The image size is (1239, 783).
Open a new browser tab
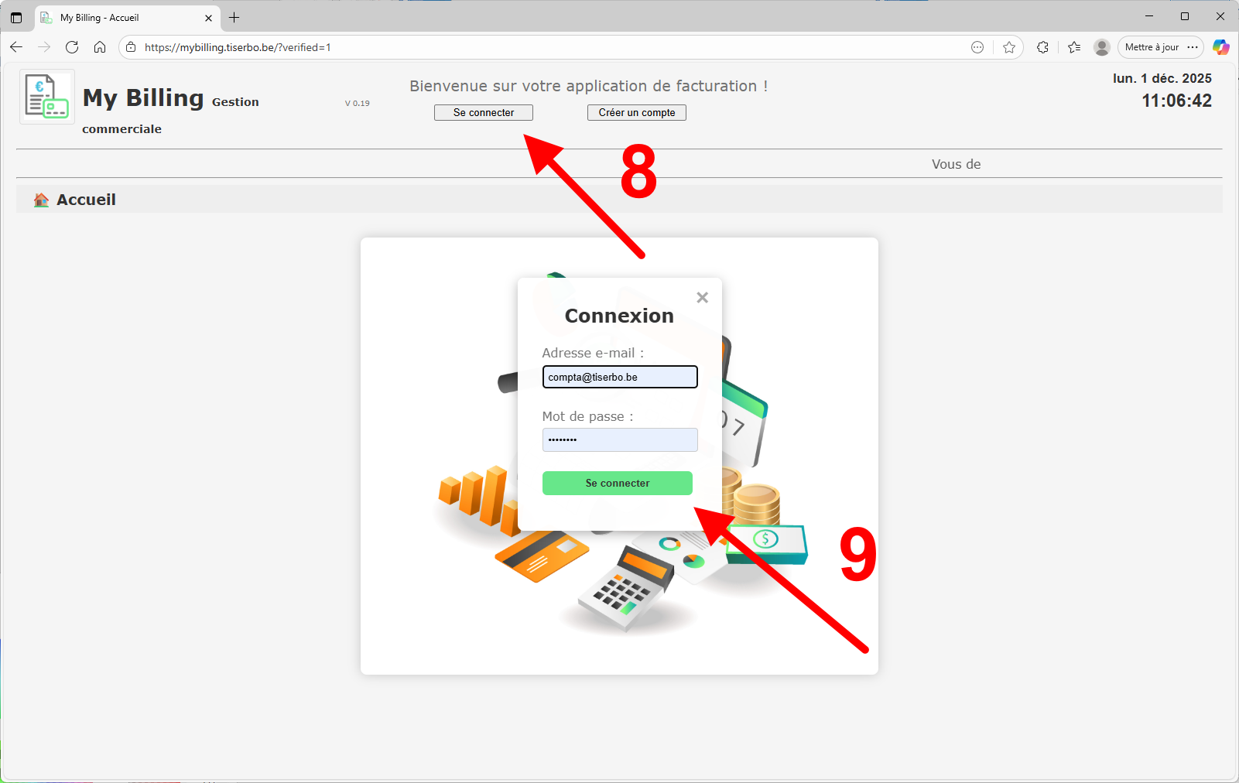pos(234,18)
